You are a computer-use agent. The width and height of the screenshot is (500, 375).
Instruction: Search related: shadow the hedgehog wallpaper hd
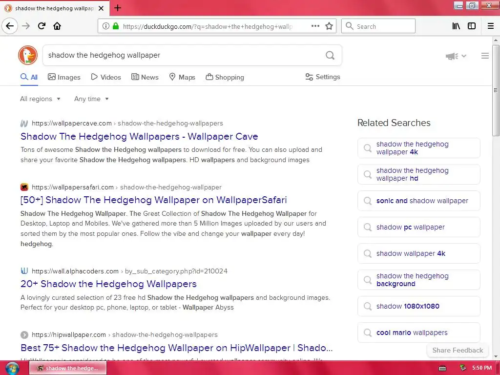[x=418, y=174]
